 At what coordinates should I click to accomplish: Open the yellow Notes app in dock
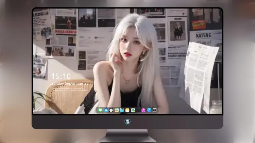click(128, 110)
